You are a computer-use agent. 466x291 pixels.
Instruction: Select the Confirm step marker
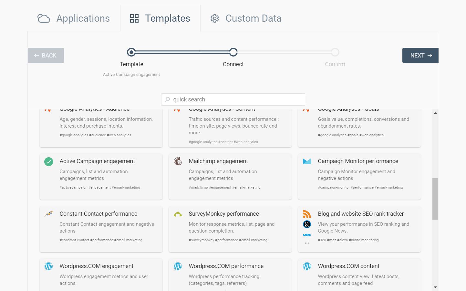(x=335, y=52)
